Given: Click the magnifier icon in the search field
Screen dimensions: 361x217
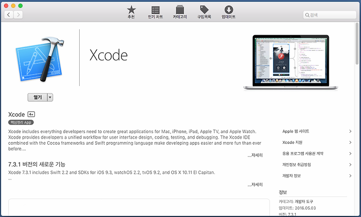Looking at the screenshot, I should (x=307, y=15).
